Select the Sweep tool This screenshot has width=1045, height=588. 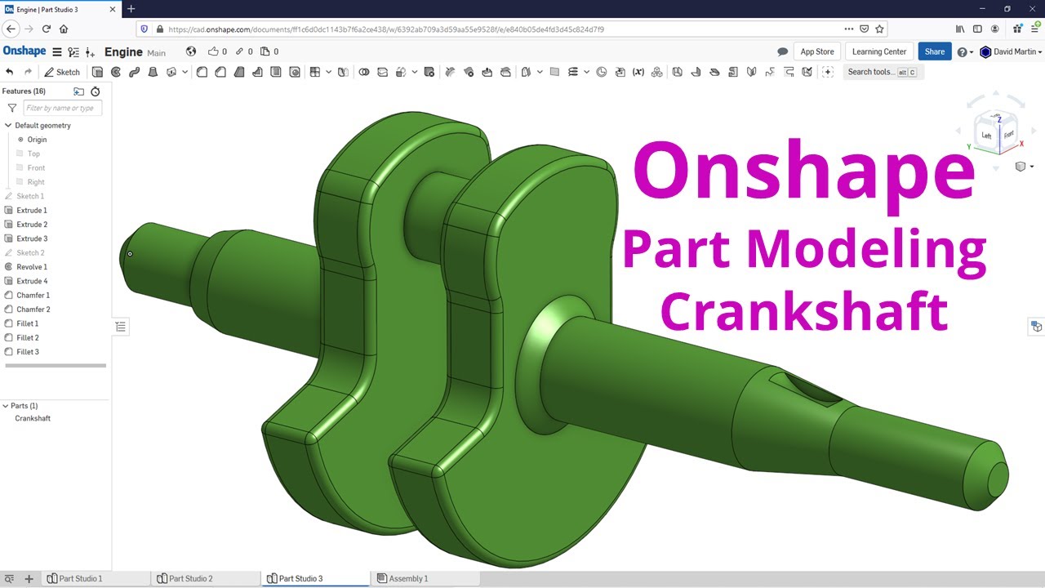pos(134,72)
